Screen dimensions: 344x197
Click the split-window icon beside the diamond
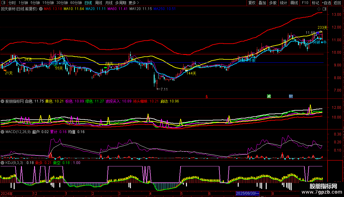click(325, 9)
